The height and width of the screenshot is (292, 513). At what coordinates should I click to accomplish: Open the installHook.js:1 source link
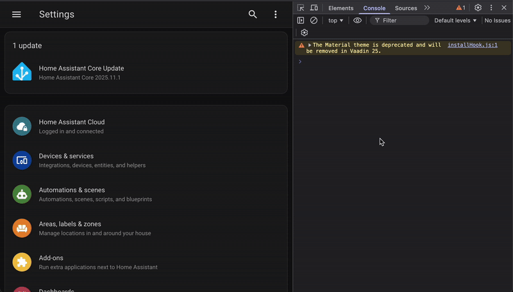(472, 45)
